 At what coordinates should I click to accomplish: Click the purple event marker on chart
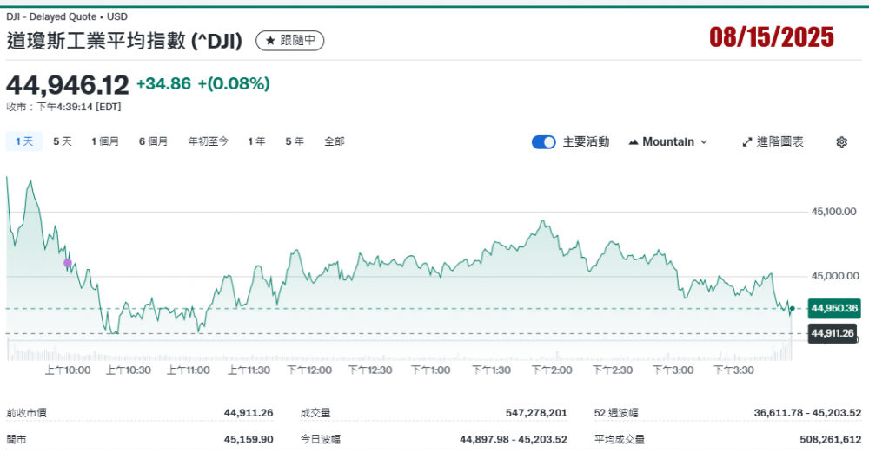[68, 262]
